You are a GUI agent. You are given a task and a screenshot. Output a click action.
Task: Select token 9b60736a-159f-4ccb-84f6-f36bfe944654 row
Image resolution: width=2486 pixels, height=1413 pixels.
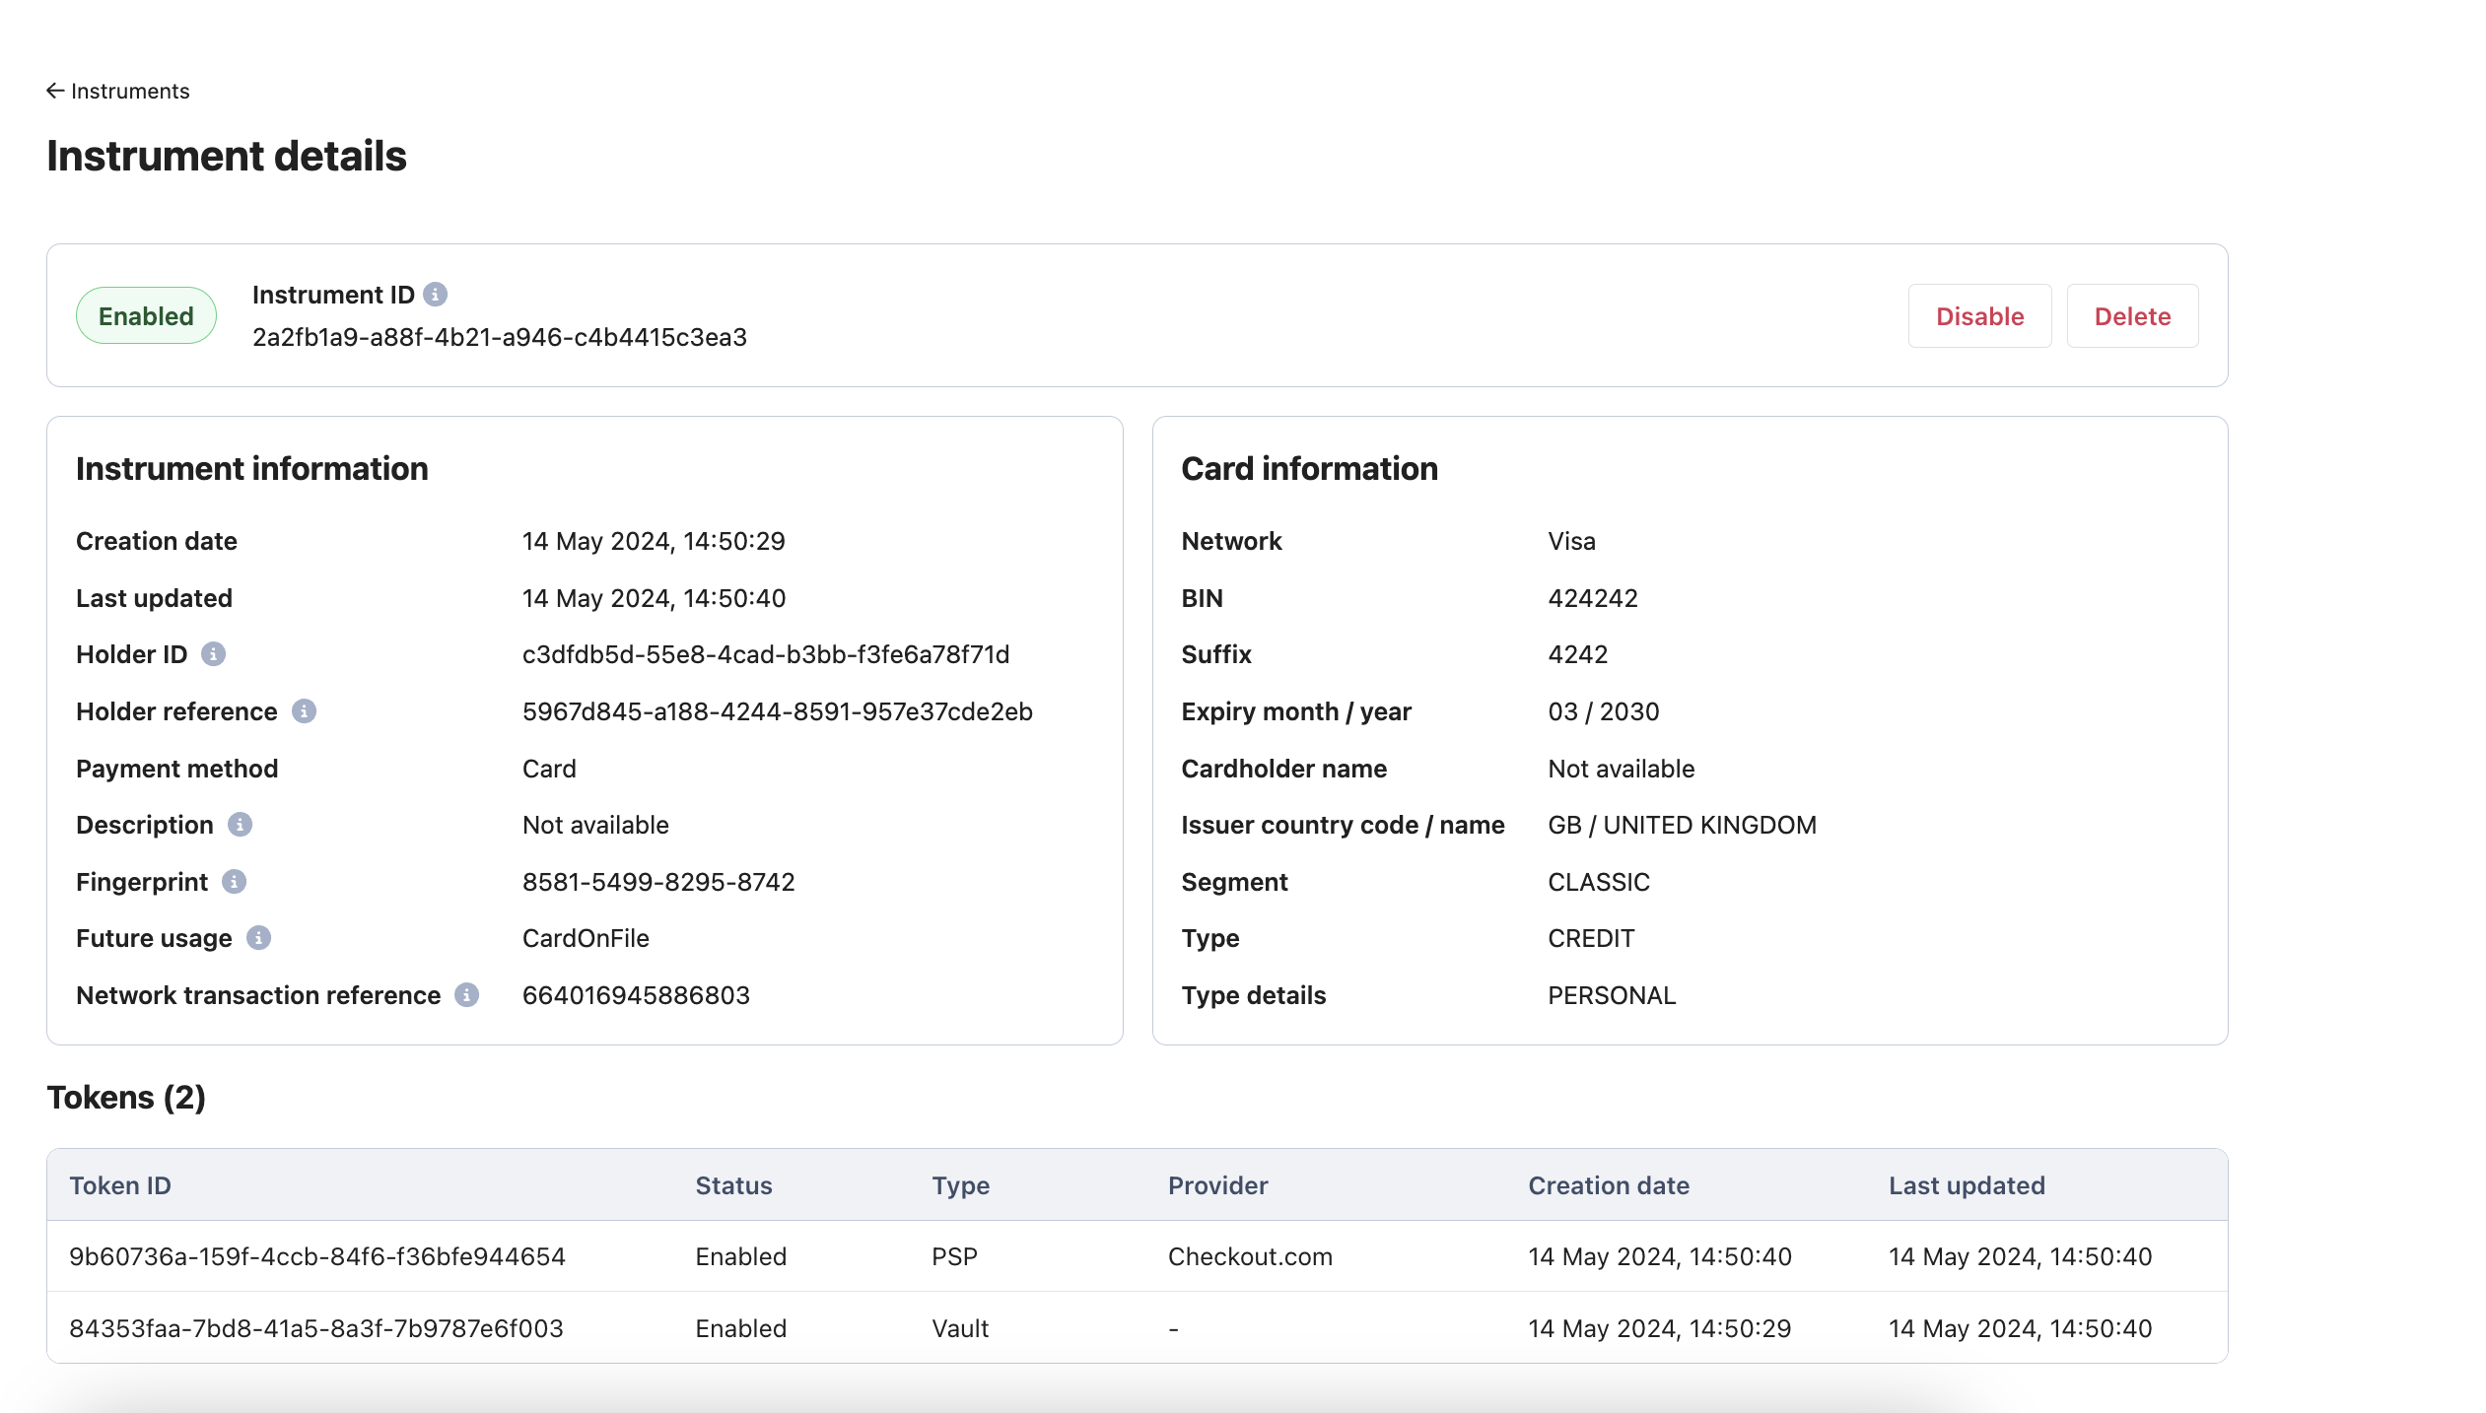coord(1138,1256)
